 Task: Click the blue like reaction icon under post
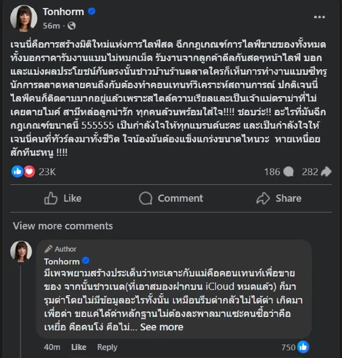click(17, 171)
